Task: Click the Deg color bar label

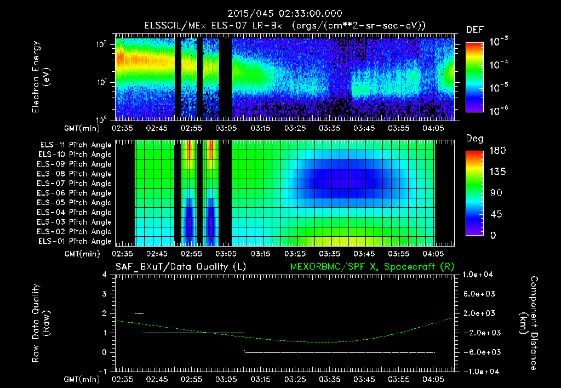Action: tap(474, 139)
